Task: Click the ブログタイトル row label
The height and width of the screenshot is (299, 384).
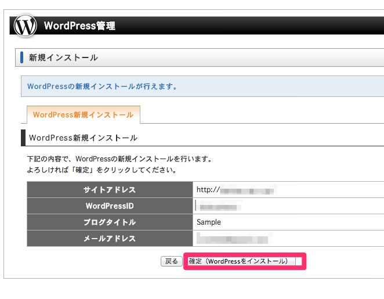Action: tap(110, 222)
